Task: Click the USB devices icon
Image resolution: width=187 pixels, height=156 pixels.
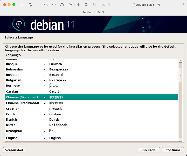Action: [95, 5]
